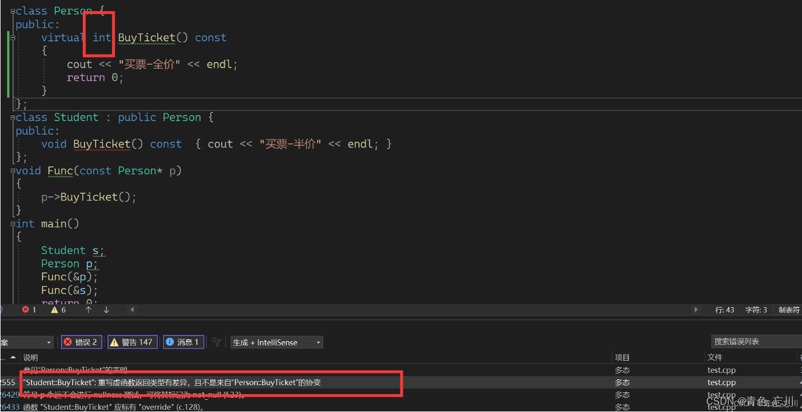802x412 pixels.
Task: Click the Func(&s); call in main
Action: [70, 290]
